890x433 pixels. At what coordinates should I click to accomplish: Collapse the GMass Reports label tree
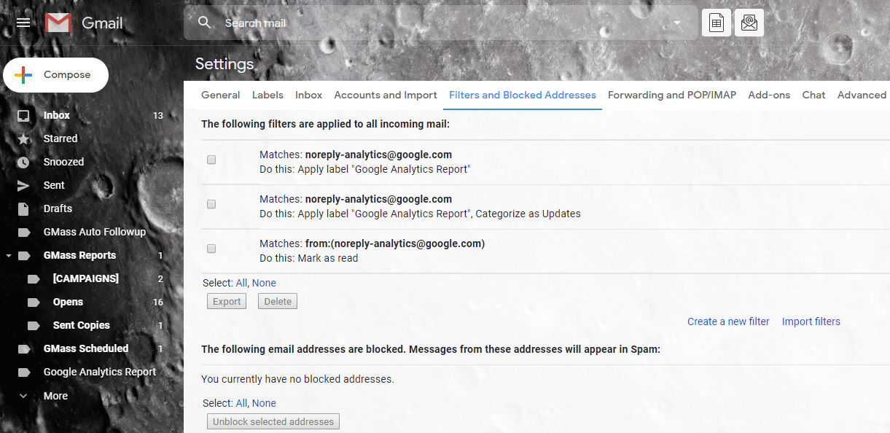coord(9,254)
